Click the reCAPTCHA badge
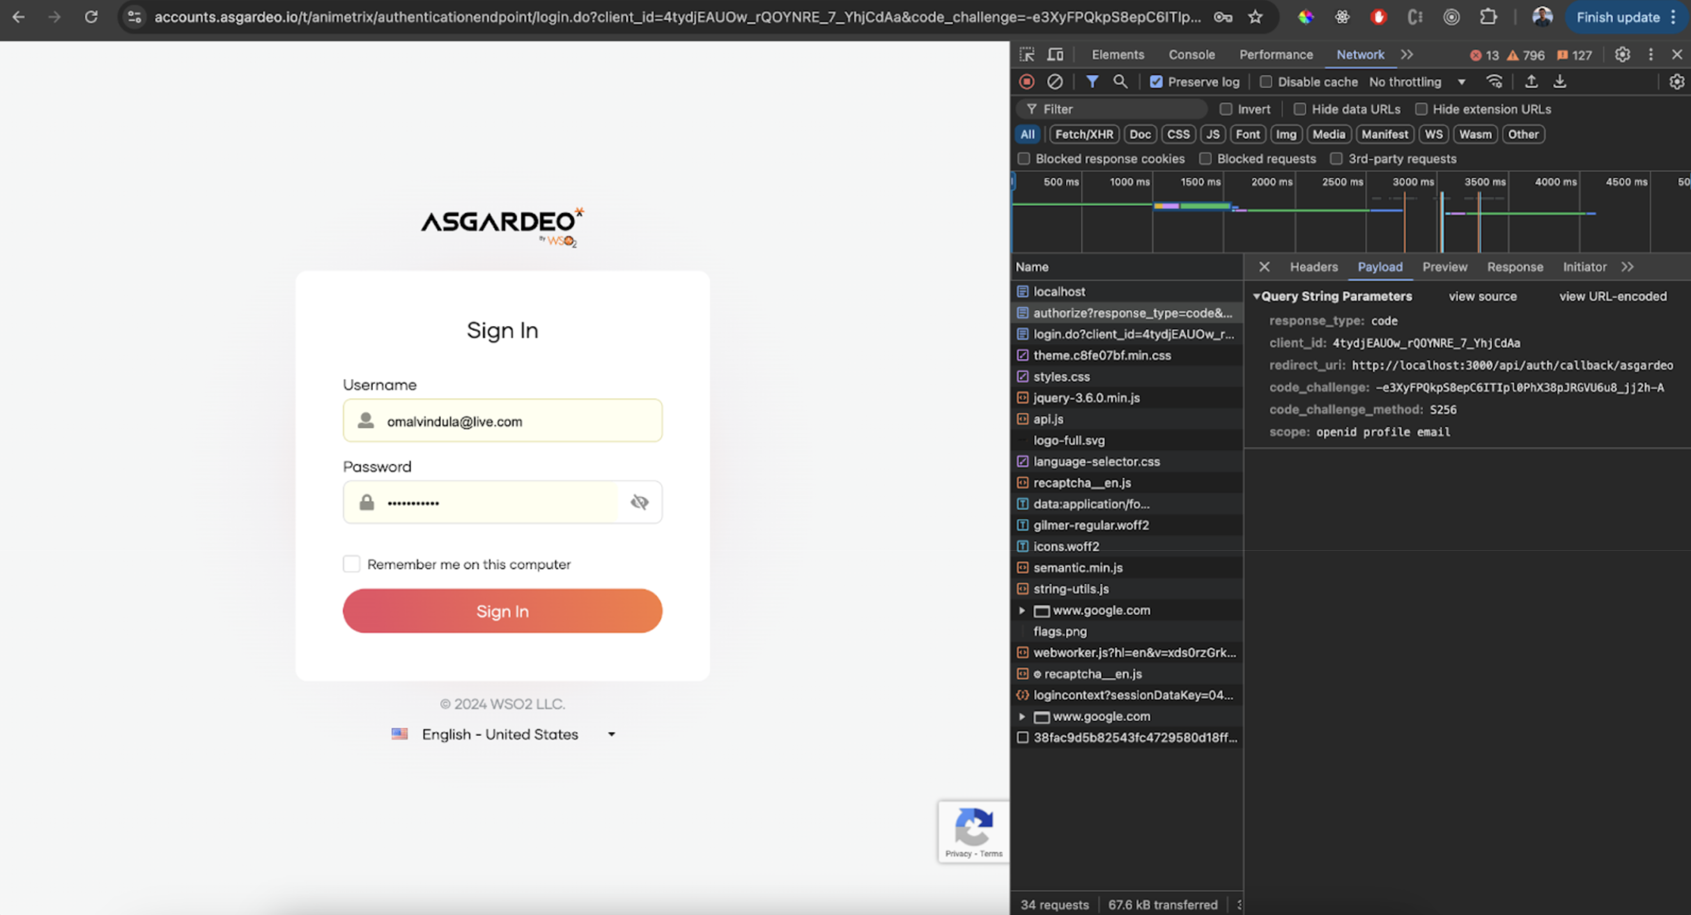The height and width of the screenshot is (915, 1691). 973,832
